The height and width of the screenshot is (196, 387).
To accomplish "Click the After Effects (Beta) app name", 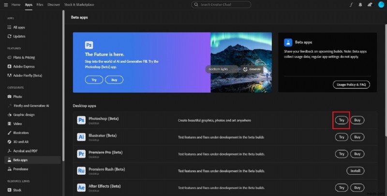I will 104,186.
